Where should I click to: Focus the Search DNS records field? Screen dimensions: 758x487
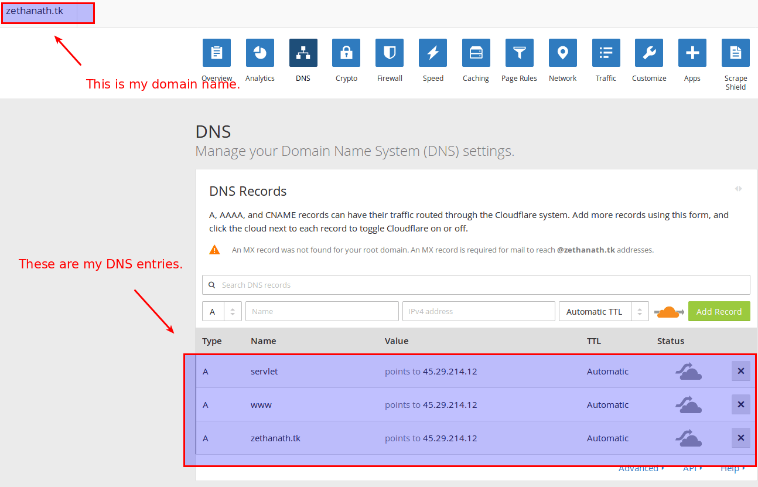[x=476, y=285]
